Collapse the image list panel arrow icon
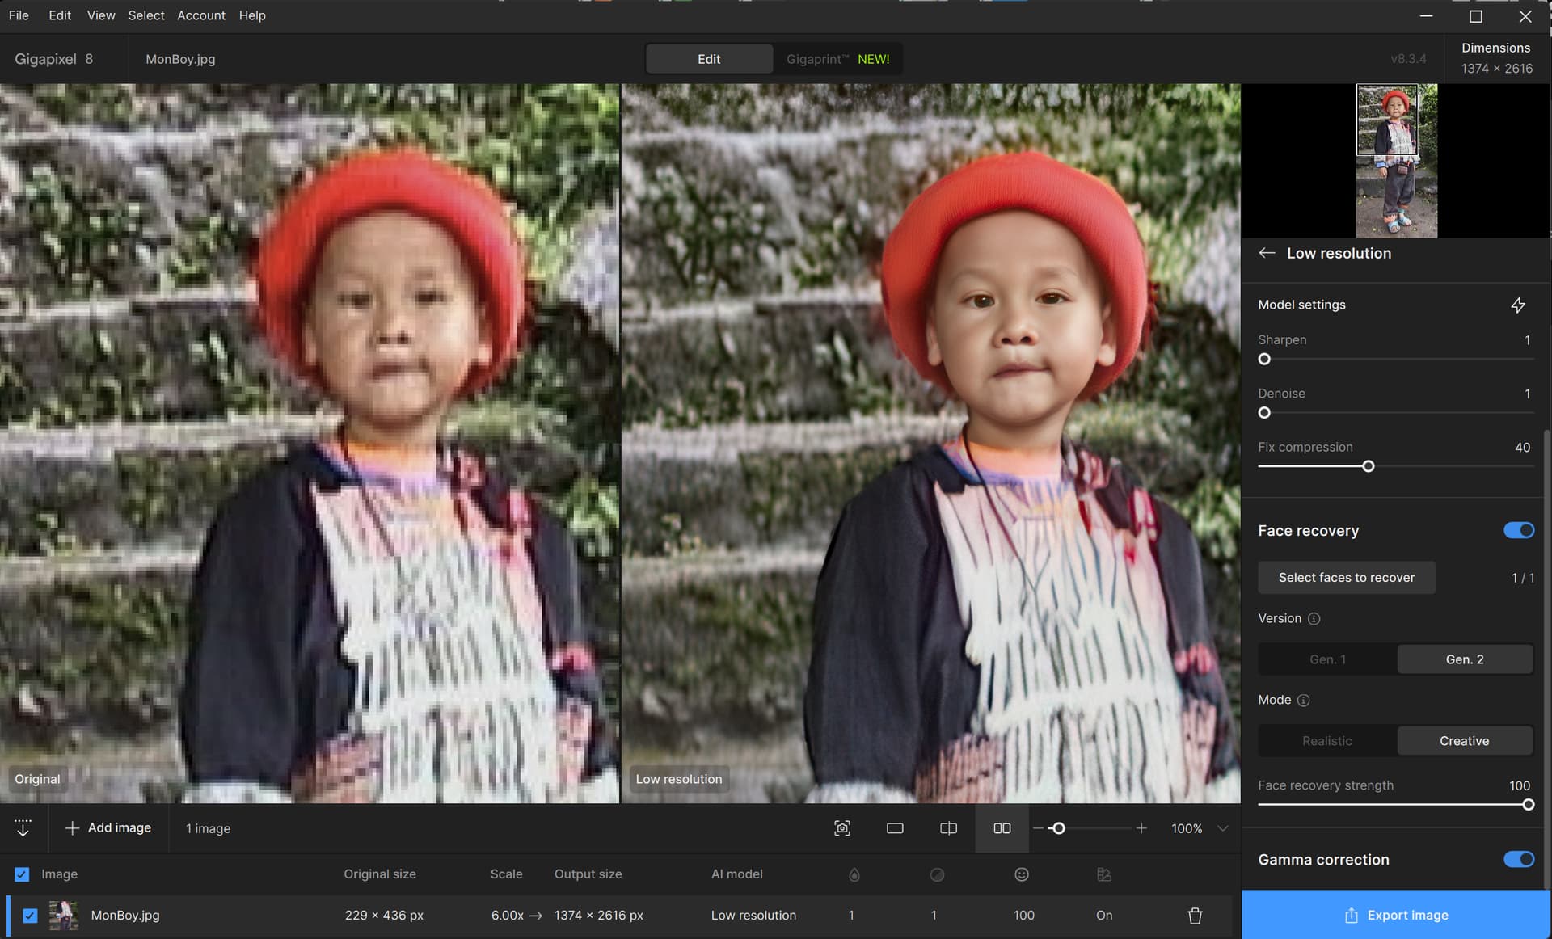The height and width of the screenshot is (939, 1552). pos(23,828)
